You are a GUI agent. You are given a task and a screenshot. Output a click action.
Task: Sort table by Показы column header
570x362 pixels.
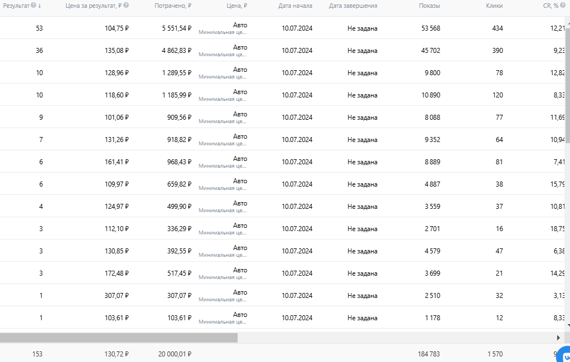pos(429,6)
